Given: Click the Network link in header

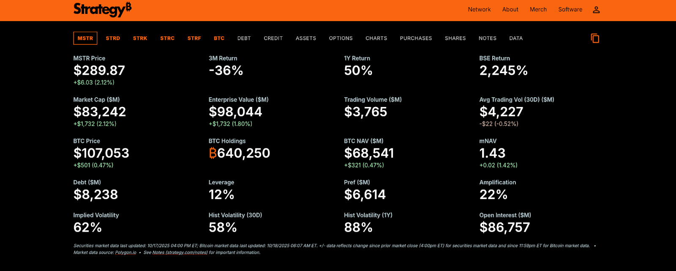Looking at the screenshot, I should tap(479, 10).
